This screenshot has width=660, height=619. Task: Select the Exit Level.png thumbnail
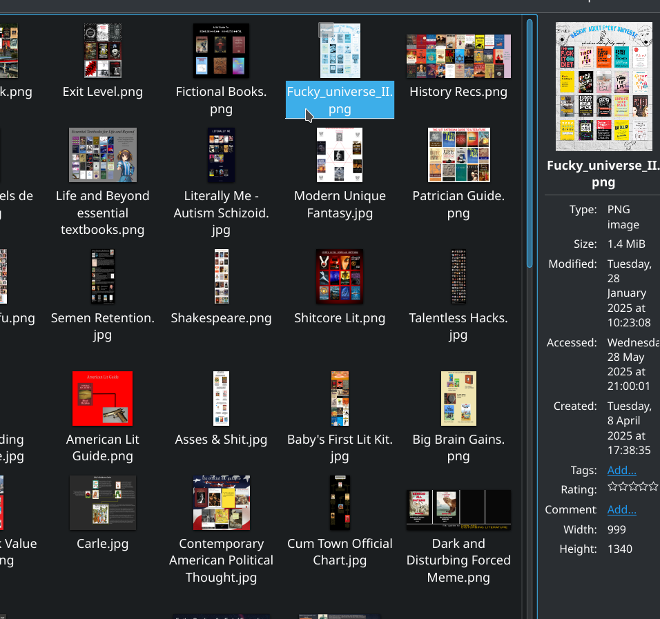[103, 50]
